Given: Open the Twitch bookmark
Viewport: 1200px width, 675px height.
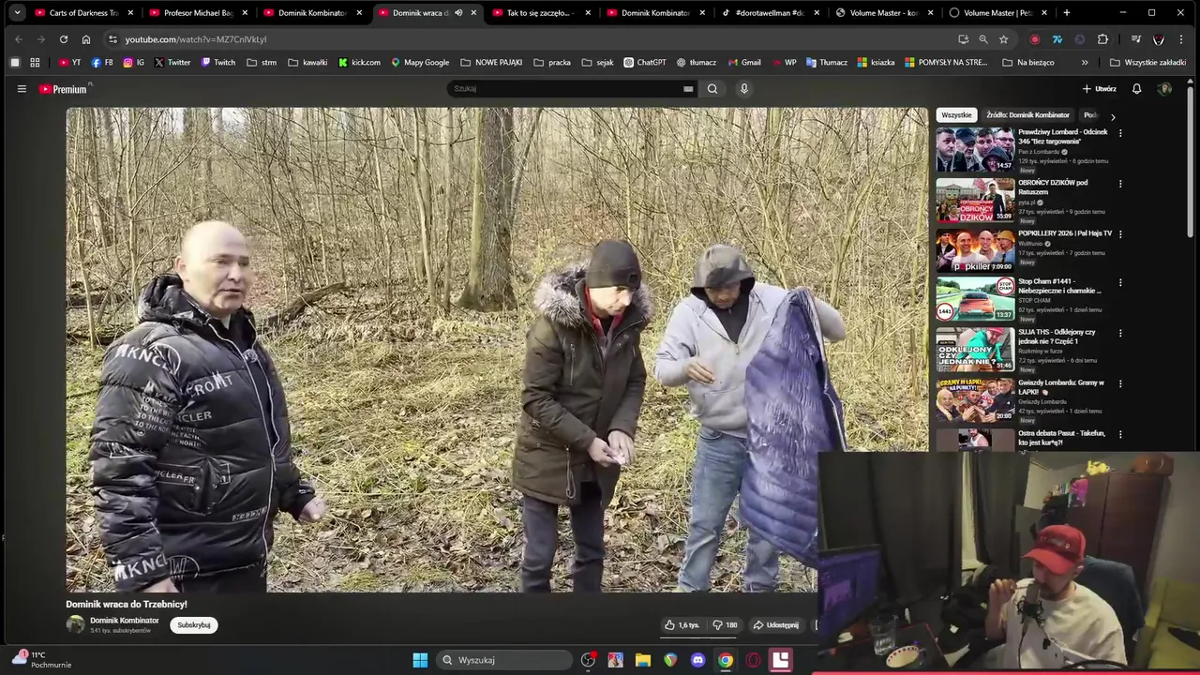Looking at the screenshot, I should (x=217, y=63).
